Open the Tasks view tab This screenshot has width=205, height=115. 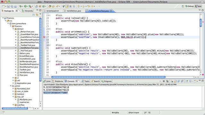(x=86, y=81)
